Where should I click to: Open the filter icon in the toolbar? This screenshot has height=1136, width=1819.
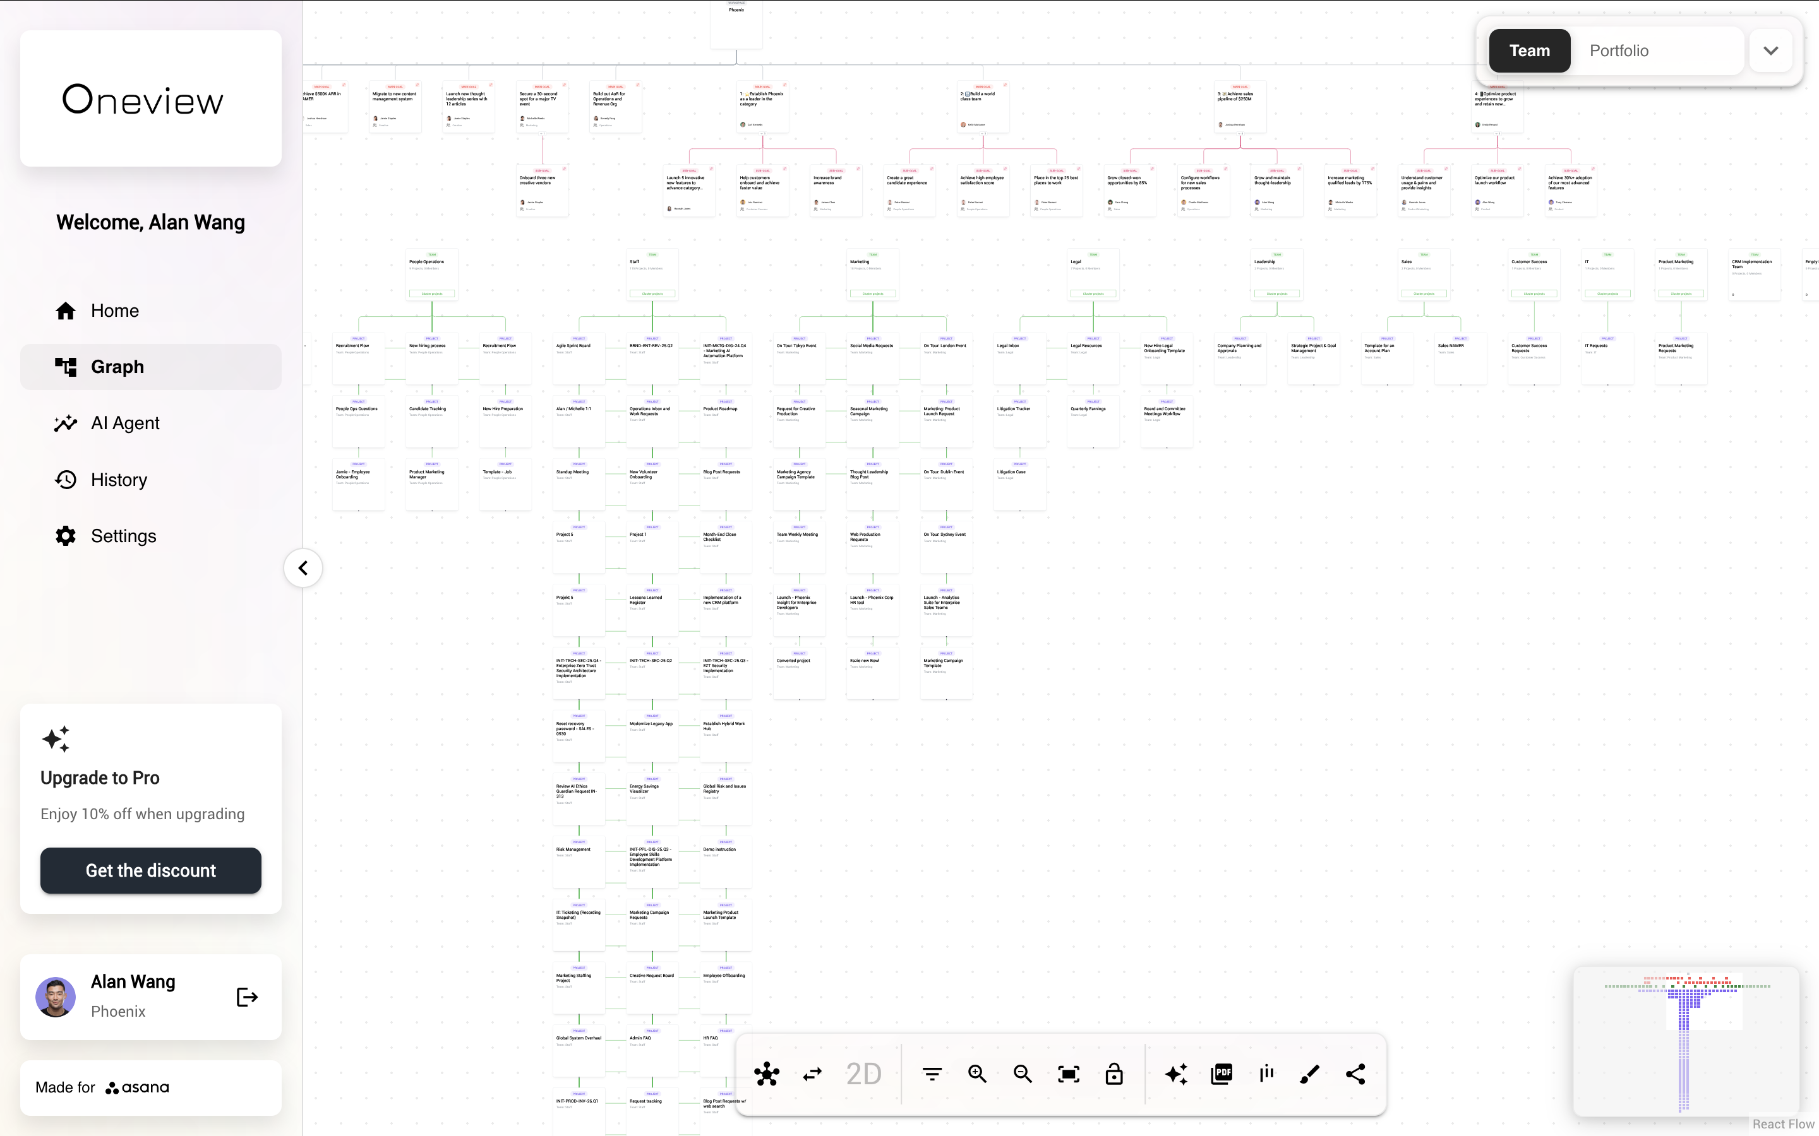click(x=932, y=1073)
